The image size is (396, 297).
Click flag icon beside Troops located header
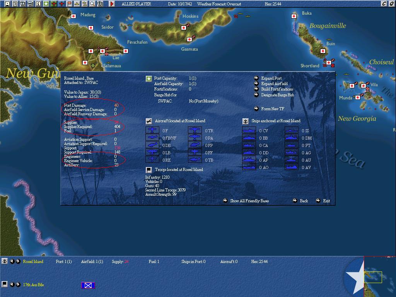coord(149,170)
